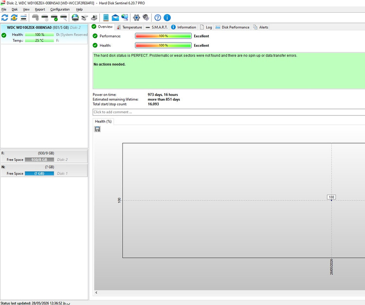
Task: Click the refresh icon with yellow warning triangle
Action: 14,18
